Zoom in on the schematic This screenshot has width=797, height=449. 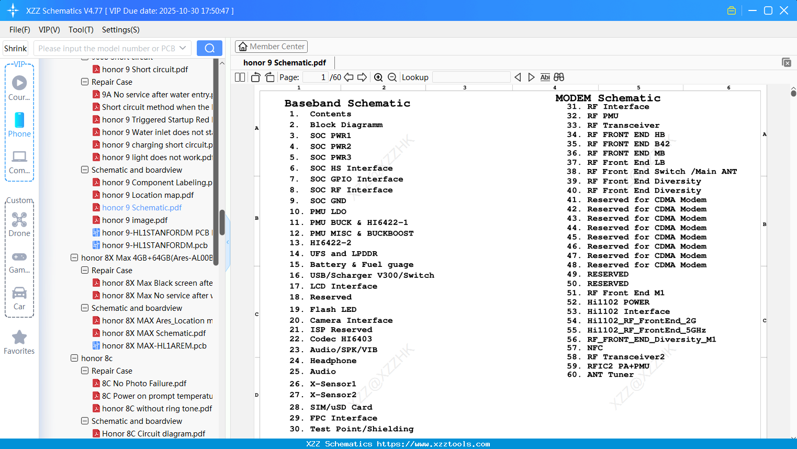378,77
